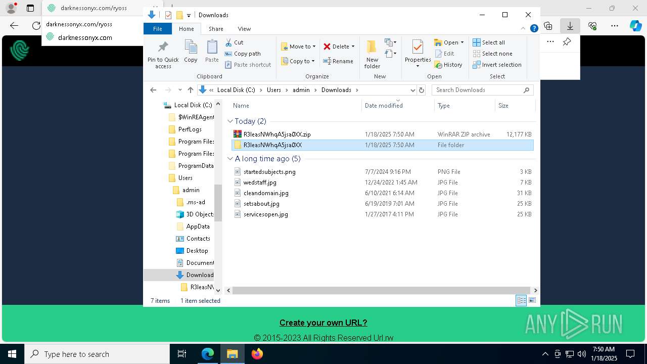Click the taskbar Type here to search box

[x=97, y=354]
